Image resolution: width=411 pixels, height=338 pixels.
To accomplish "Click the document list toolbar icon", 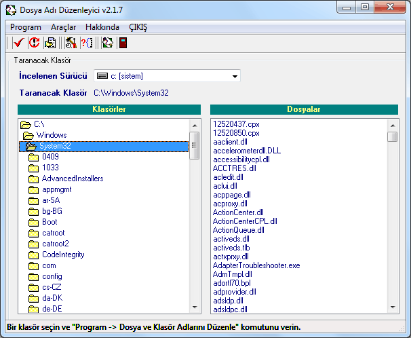I will tap(50, 43).
